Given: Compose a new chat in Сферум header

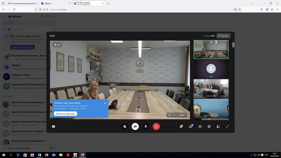Looking at the screenshot, I should point(54,17).
